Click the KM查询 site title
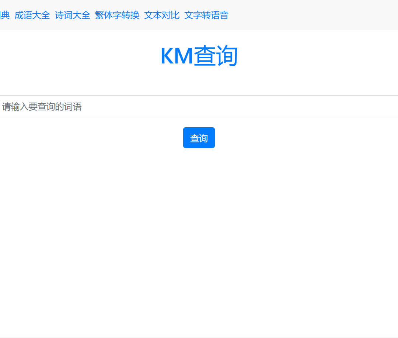The image size is (398, 338). [x=199, y=55]
